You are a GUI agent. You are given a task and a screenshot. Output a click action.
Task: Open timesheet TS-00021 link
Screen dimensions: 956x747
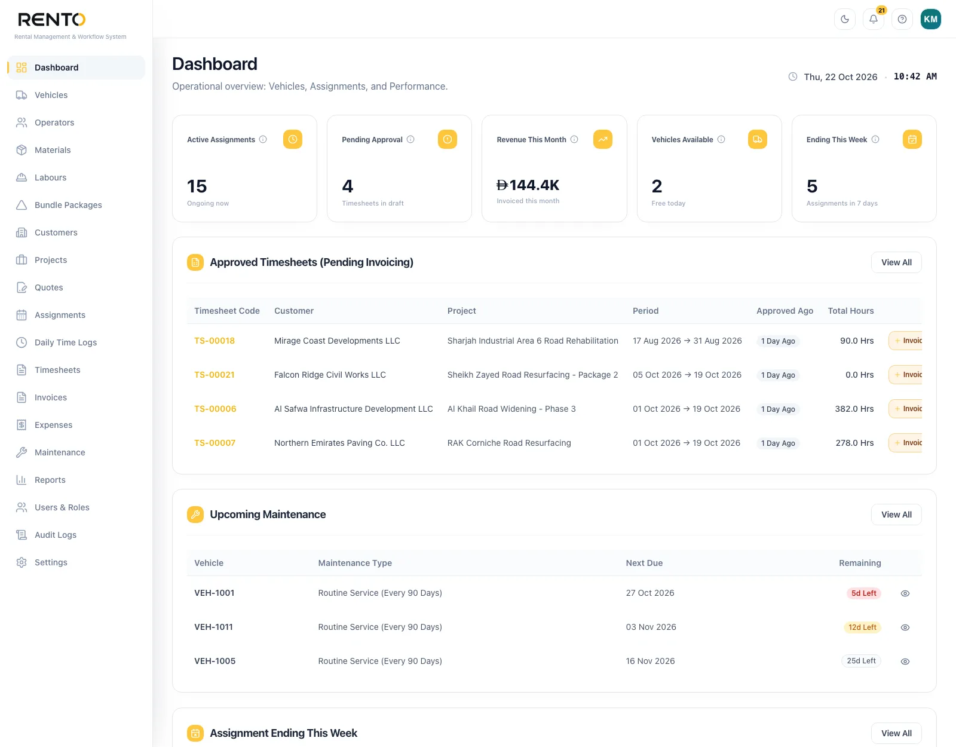[x=215, y=375]
